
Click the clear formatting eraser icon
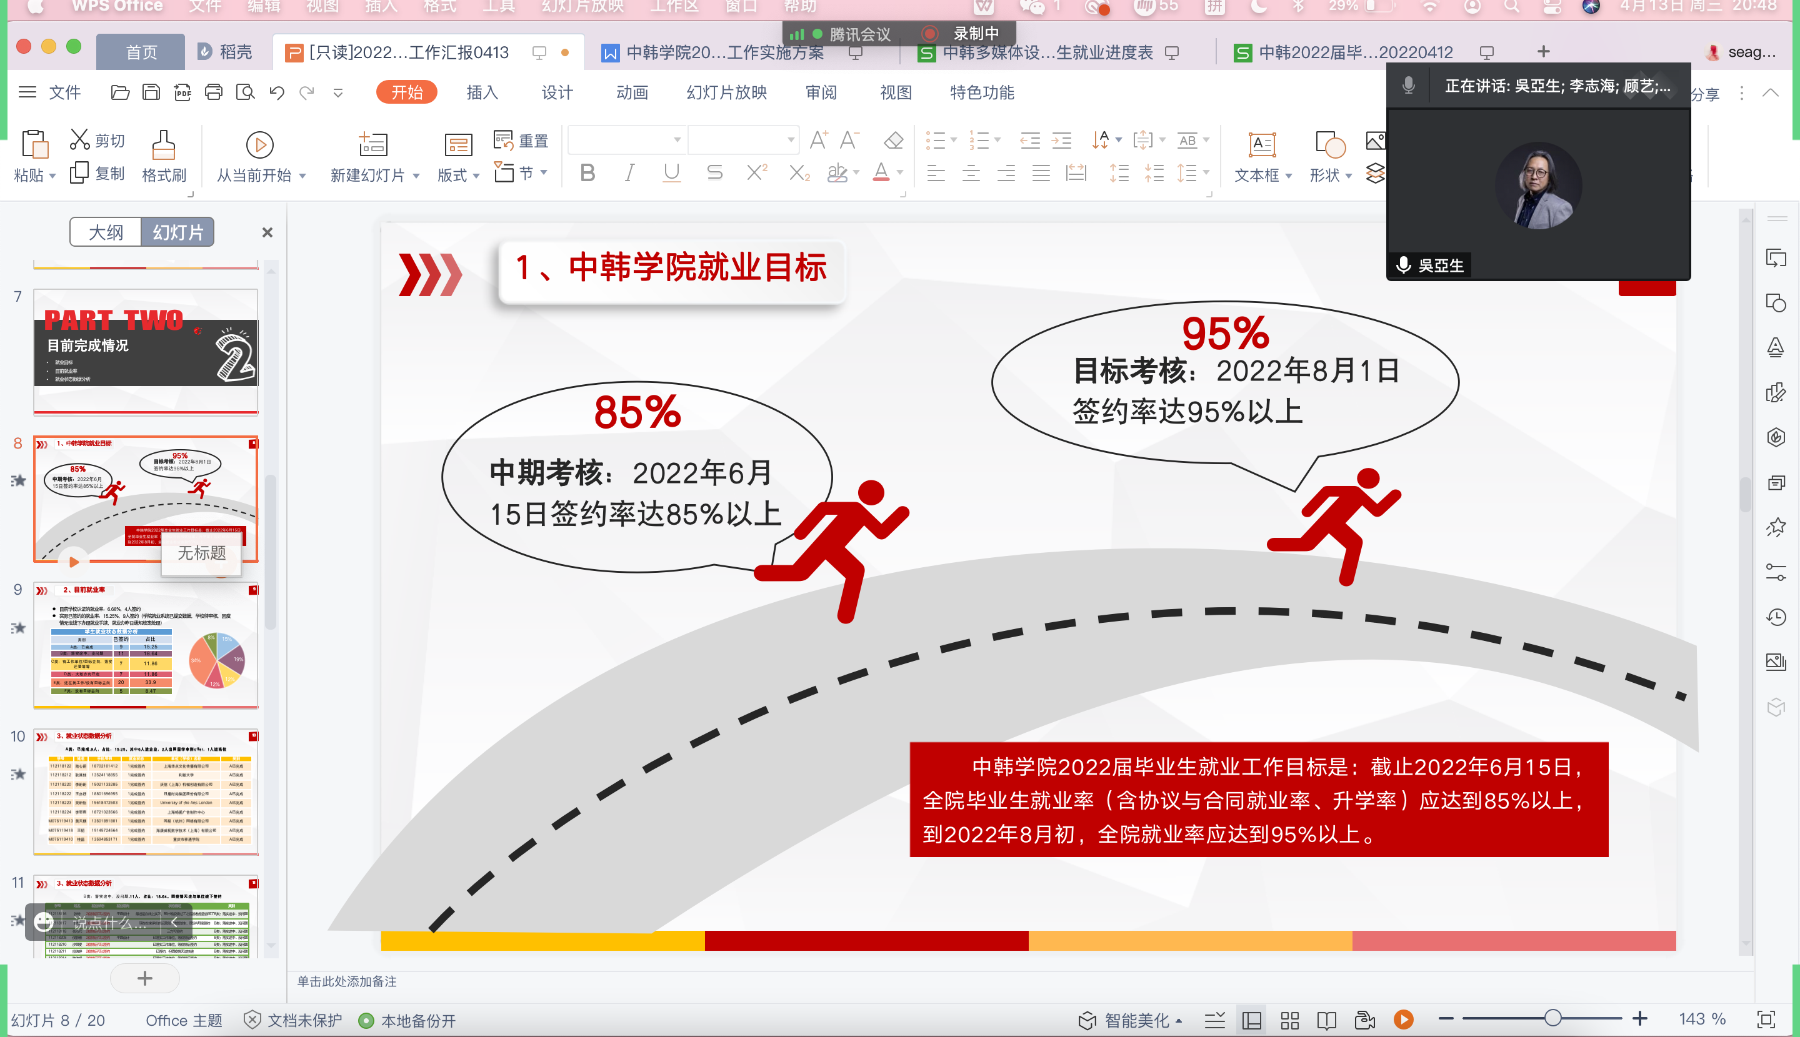tap(893, 141)
